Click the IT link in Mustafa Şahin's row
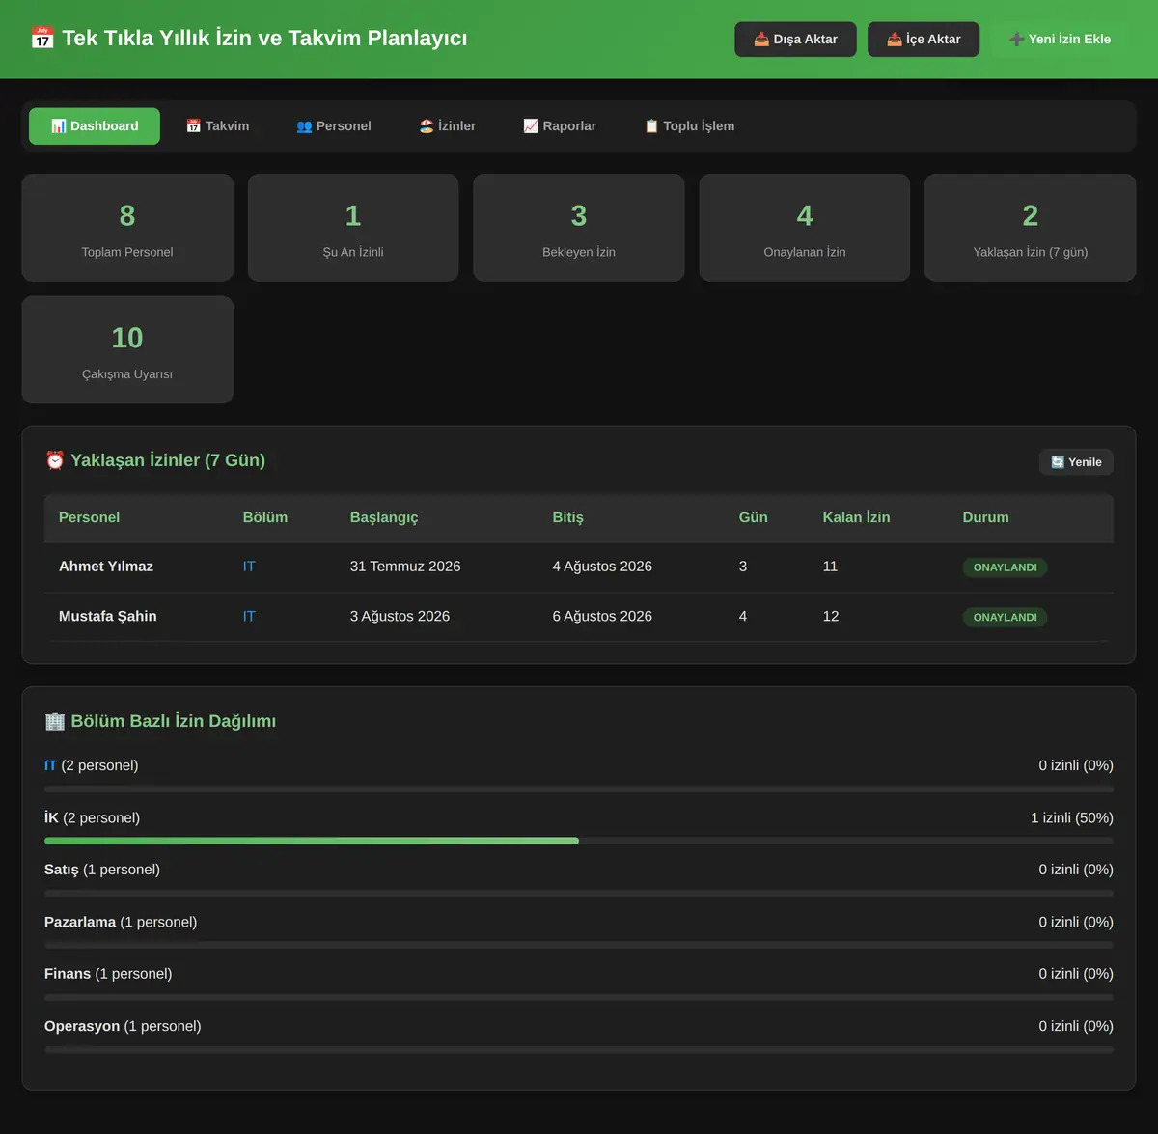 249,616
